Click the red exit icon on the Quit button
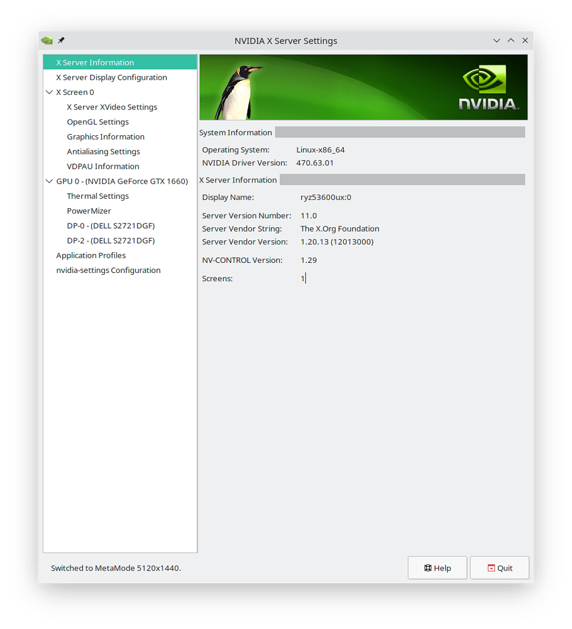 tap(491, 567)
